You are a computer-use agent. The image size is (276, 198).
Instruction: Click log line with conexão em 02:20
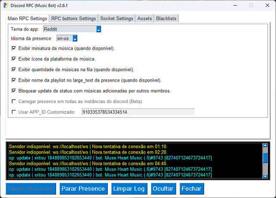point(88,152)
